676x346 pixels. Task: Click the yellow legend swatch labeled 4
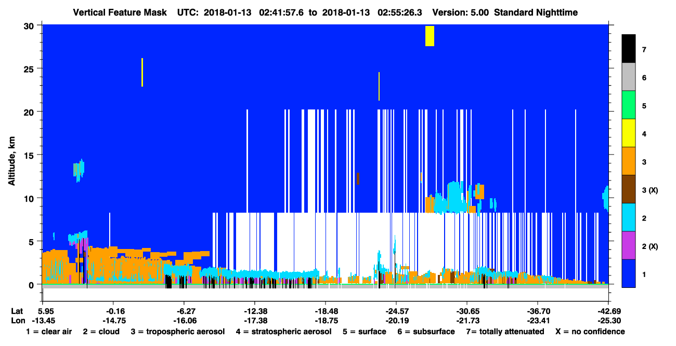coord(629,133)
